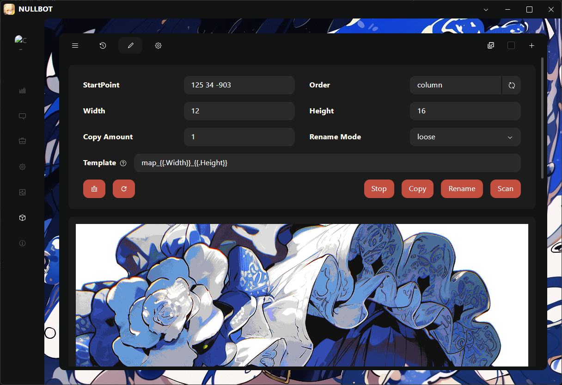Select the pencil edit tab
This screenshot has width=562, height=385.
tap(130, 45)
